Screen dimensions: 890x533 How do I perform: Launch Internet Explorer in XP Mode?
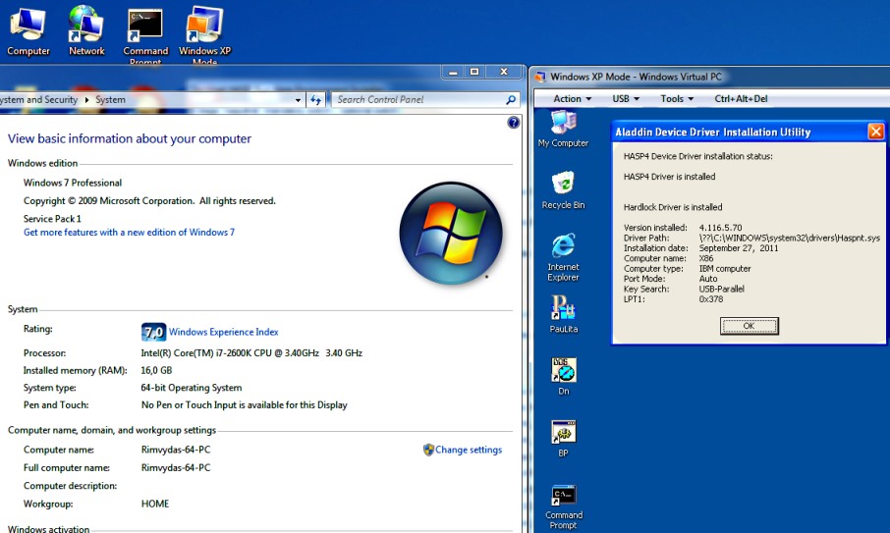pos(563,257)
